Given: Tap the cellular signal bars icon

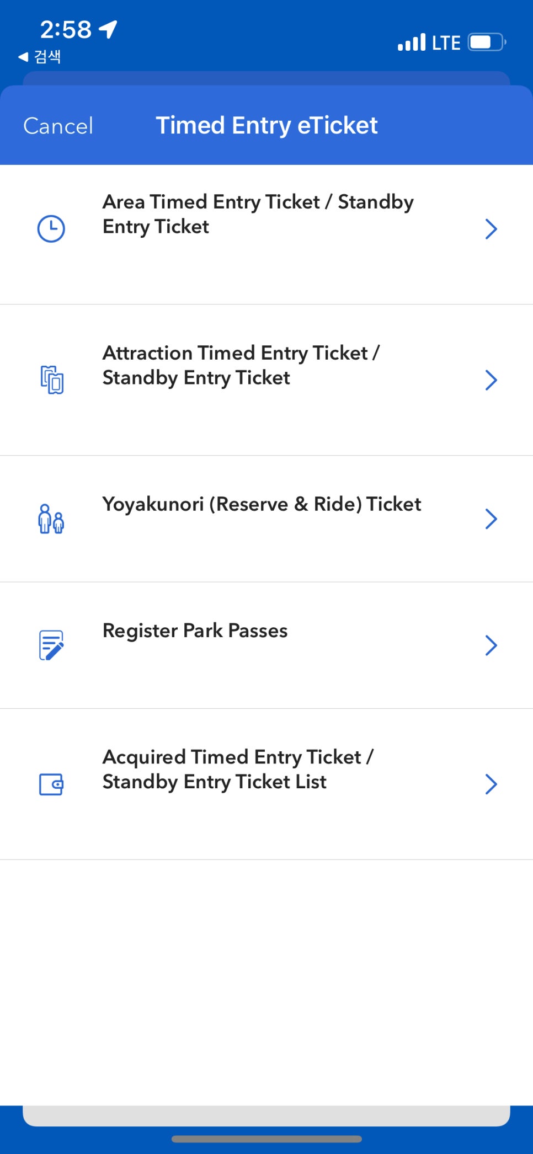Looking at the screenshot, I should pos(412,42).
